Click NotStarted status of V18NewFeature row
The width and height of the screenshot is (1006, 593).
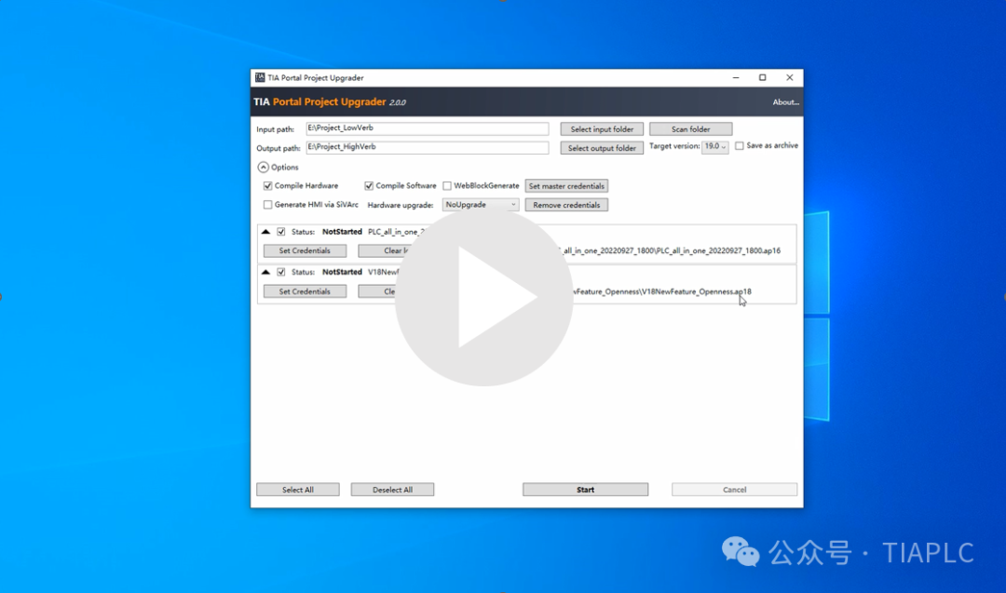click(342, 272)
